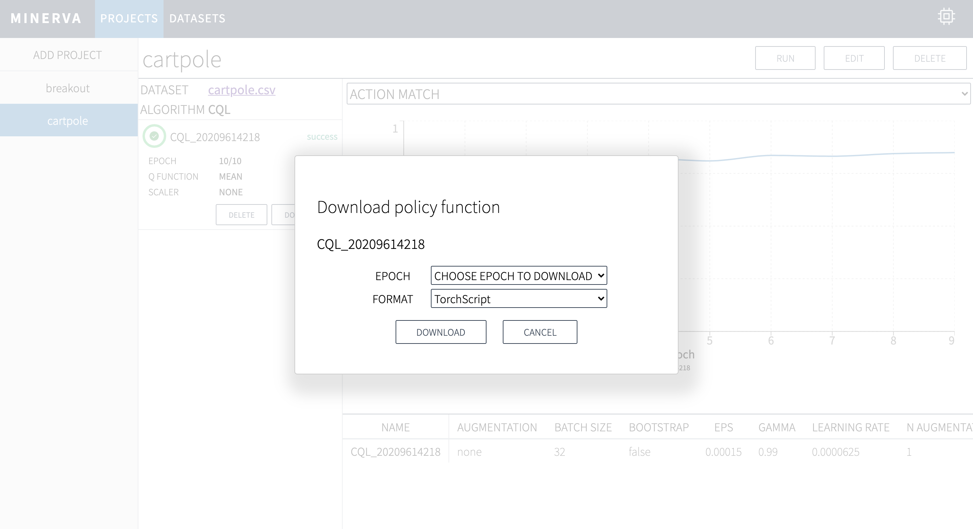Click the CQL_20209614218 cell in parameters table
Image resolution: width=973 pixels, height=529 pixels.
tap(396, 452)
